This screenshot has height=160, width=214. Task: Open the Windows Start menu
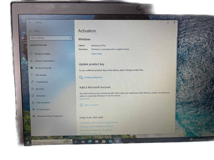[x=28, y=142]
